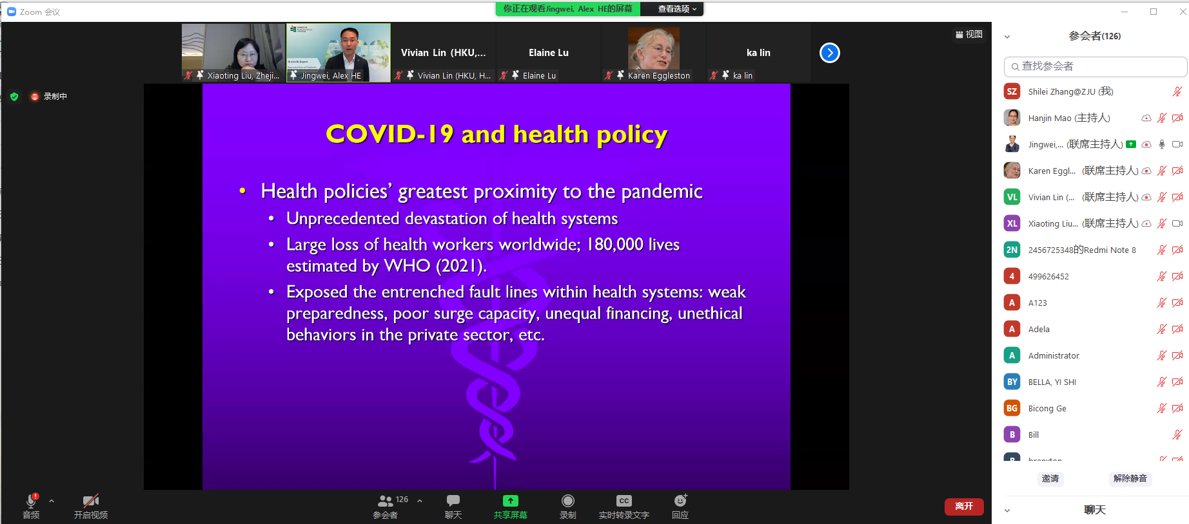Click BY avatar of BELLA, YI SHI
Viewport: 1189px width, 524px height.
1012,382
